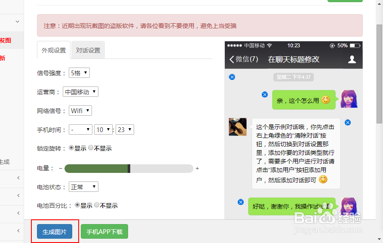Screen dimensions: 383x243
Task: Select 不显示 for 电池百分比
Action: point(97,205)
